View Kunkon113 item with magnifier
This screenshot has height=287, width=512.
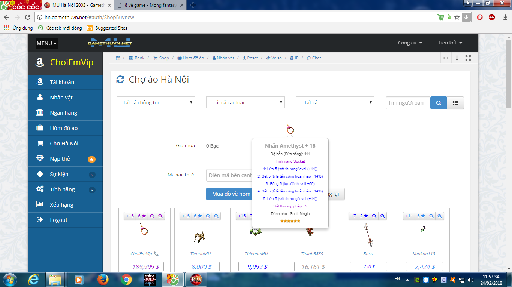431,216
